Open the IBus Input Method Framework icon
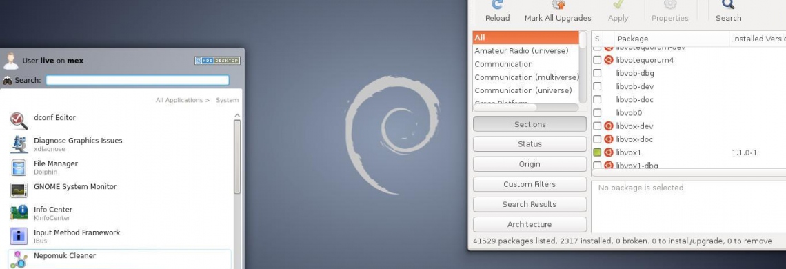This screenshot has height=269, width=786. pos(19,236)
